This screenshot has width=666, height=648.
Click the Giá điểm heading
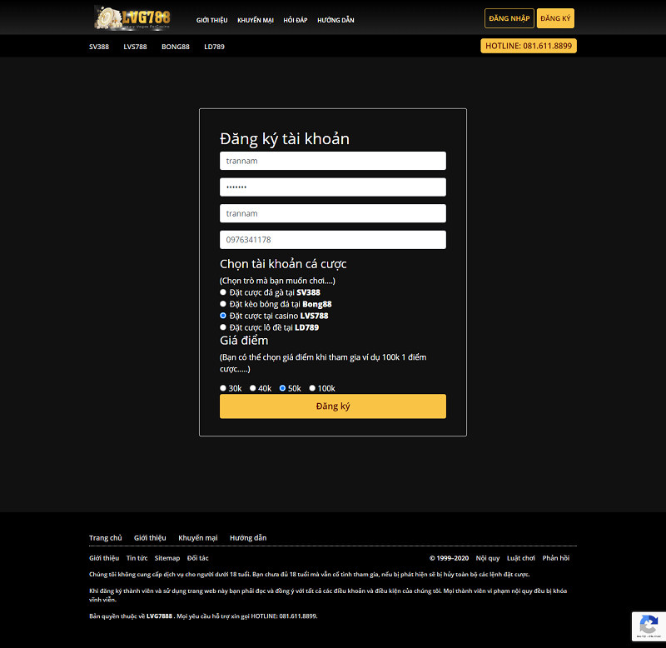pos(244,341)
